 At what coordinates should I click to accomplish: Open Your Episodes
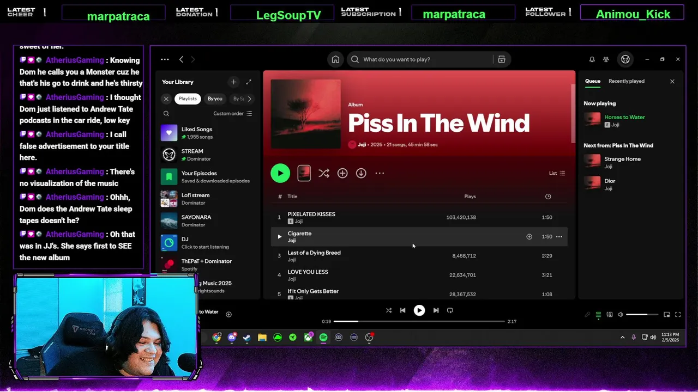tap(208, 177)
